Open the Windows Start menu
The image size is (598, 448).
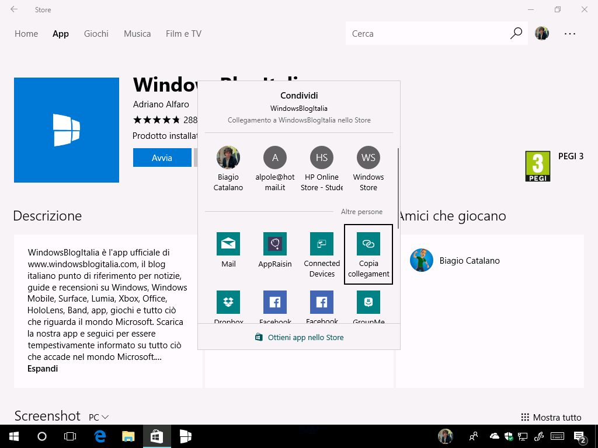(14, 436)
